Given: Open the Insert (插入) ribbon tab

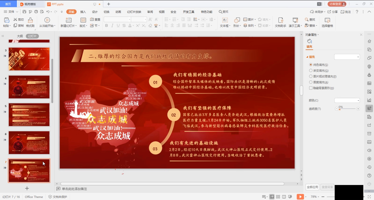Looking at the screenshot, I should pos(83,12).
